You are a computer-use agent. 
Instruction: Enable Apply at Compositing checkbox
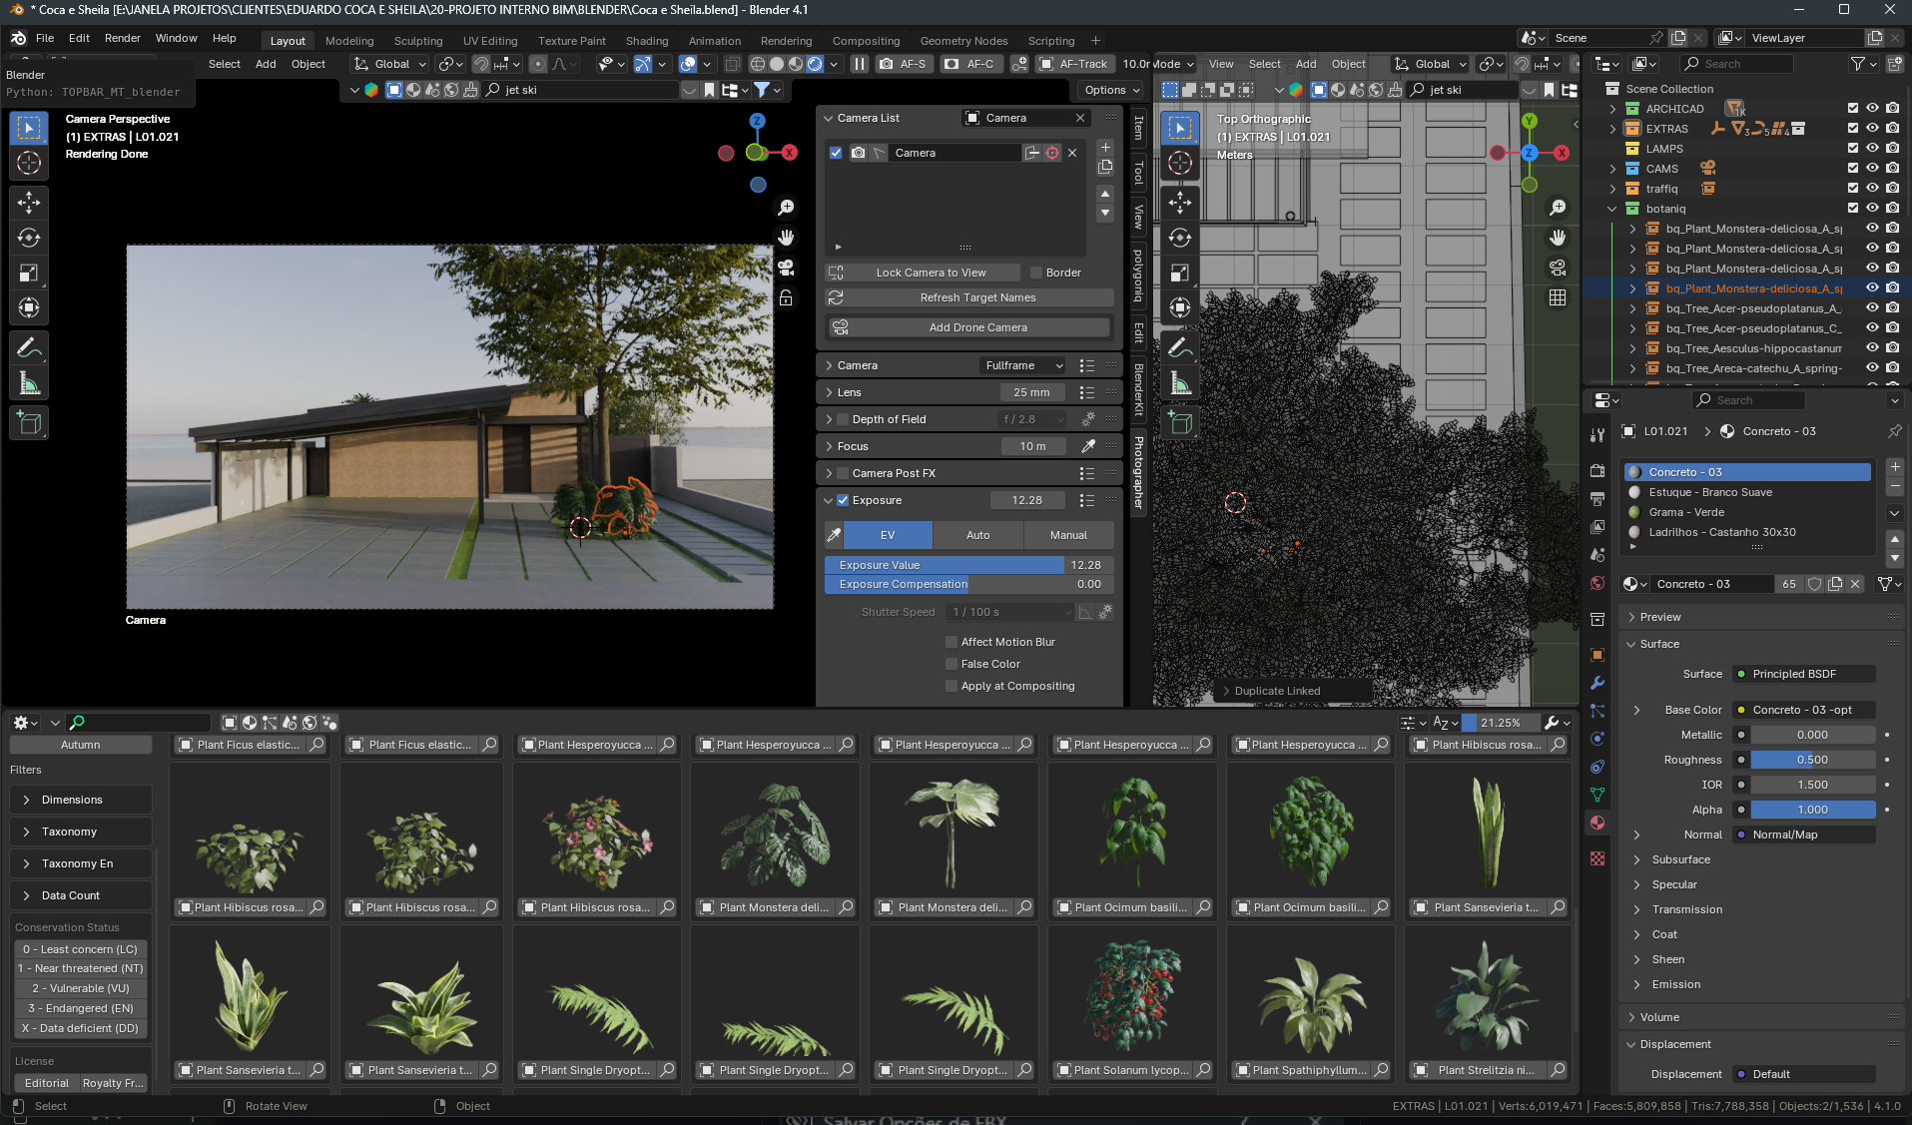(x=952, y=686)
